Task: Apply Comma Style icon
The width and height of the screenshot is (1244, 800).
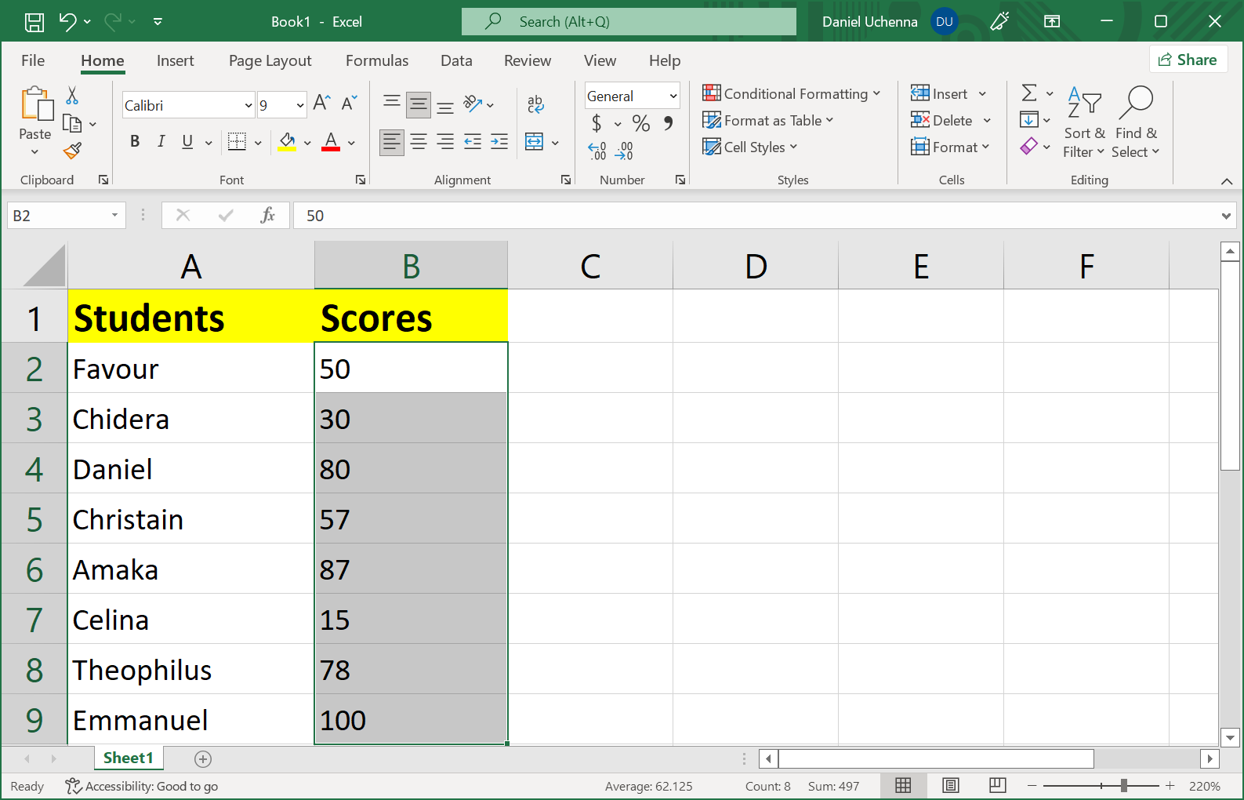Action: click(668, 123)
